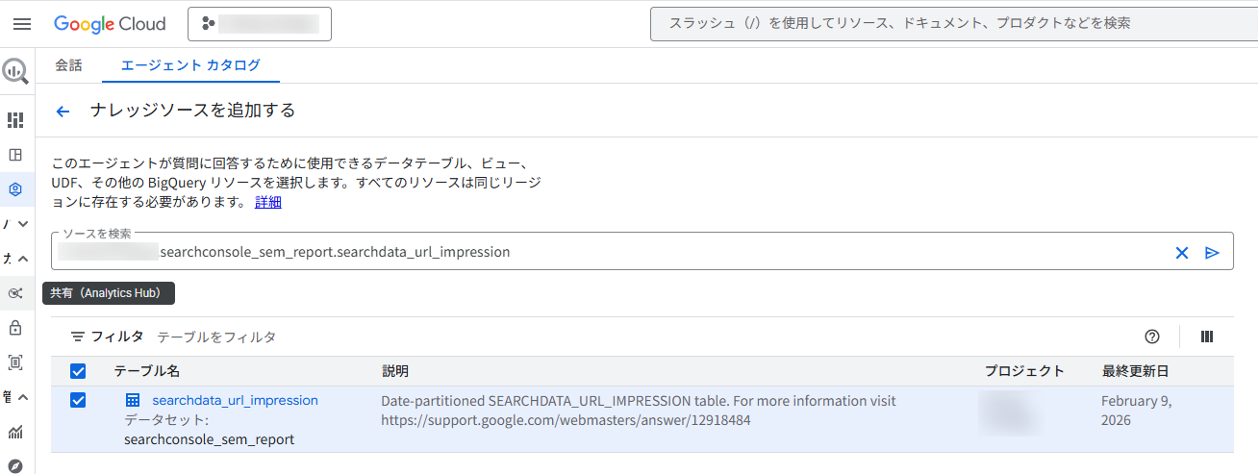Open the project selector dropdown

pyautogui.click(x=260, y=24)
